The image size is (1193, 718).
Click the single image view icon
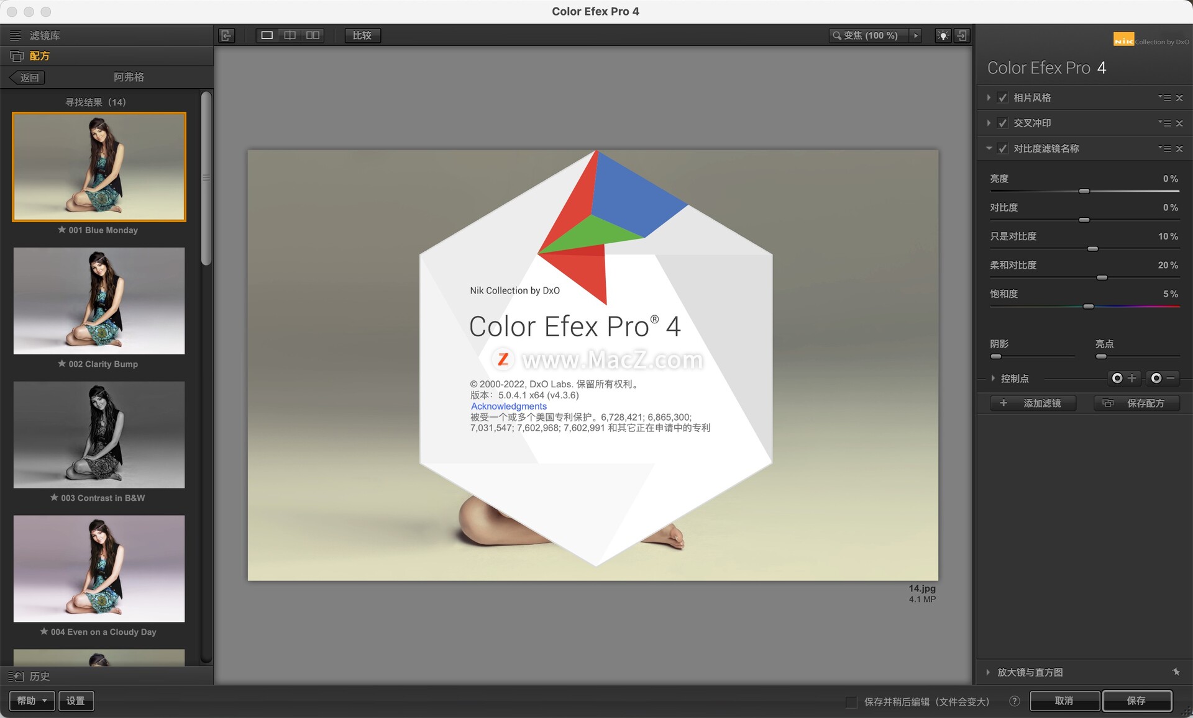(267, 35)
